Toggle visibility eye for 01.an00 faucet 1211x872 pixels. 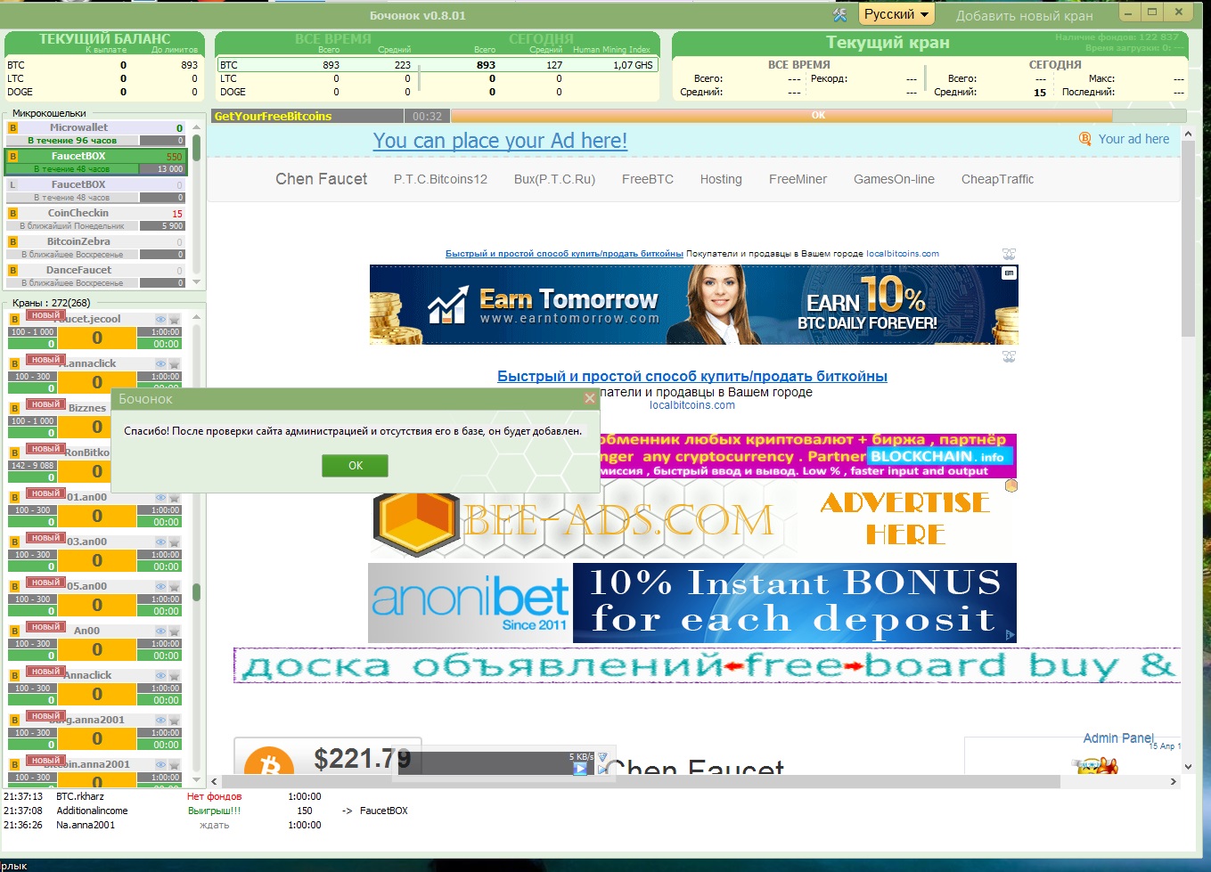160,497
